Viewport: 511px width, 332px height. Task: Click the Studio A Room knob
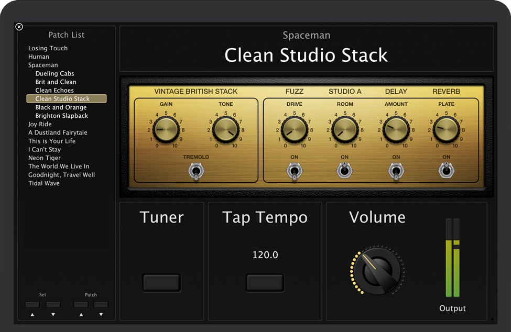click(345, 129)
